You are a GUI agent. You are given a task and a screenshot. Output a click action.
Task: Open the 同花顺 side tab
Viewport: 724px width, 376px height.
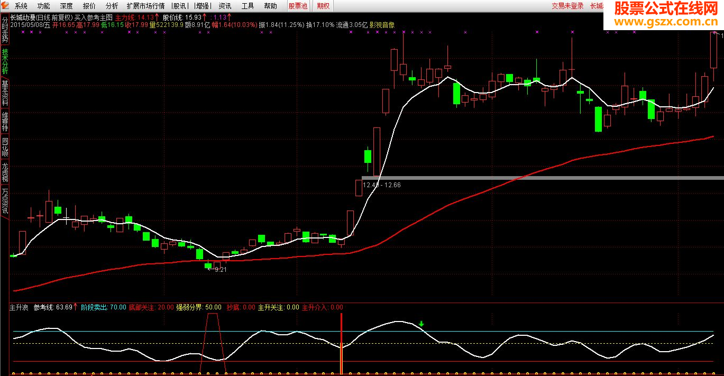pyautogui.click(x=5, y=148)
